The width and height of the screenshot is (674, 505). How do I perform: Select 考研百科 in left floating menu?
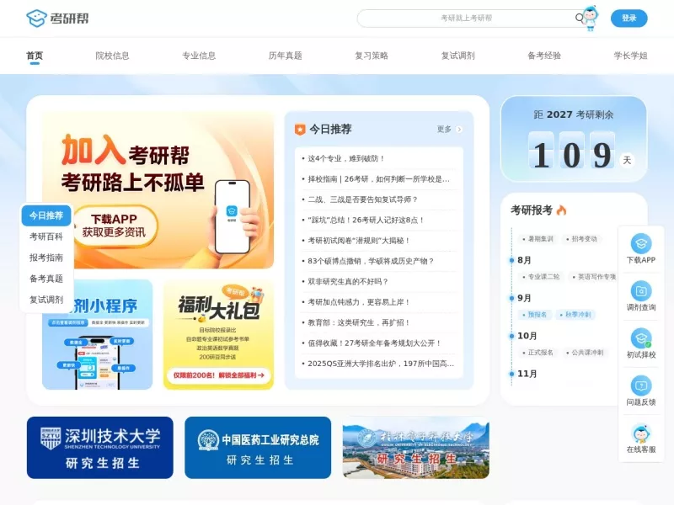point(46,237)
